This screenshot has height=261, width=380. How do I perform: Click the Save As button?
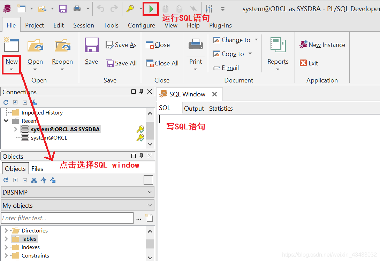click(x=121, y=45)
